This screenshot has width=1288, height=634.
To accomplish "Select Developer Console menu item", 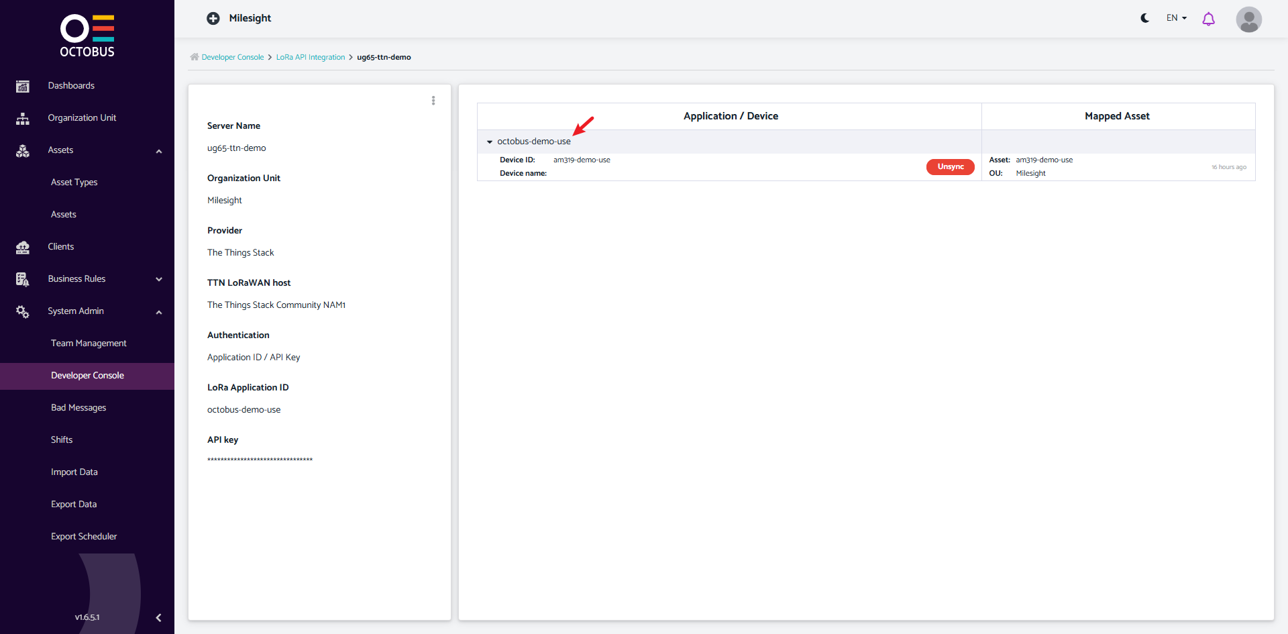I will coord(87,376).
